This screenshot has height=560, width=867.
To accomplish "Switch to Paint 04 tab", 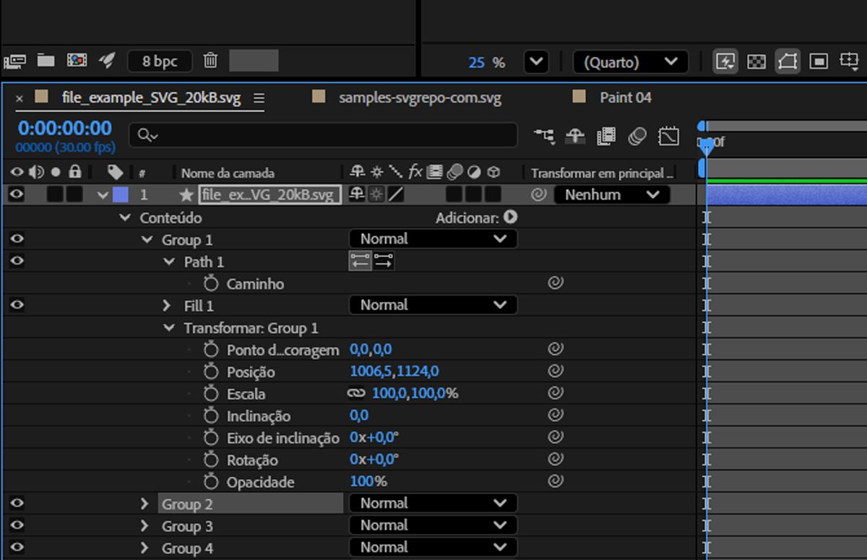I will tap(626, 98).
